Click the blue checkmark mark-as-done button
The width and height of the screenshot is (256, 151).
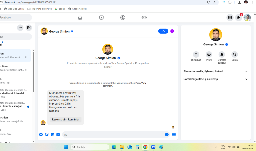tap(163, 31)
